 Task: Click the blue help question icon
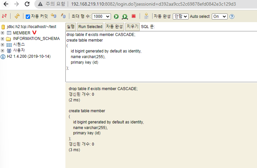[x=232, y=17]
